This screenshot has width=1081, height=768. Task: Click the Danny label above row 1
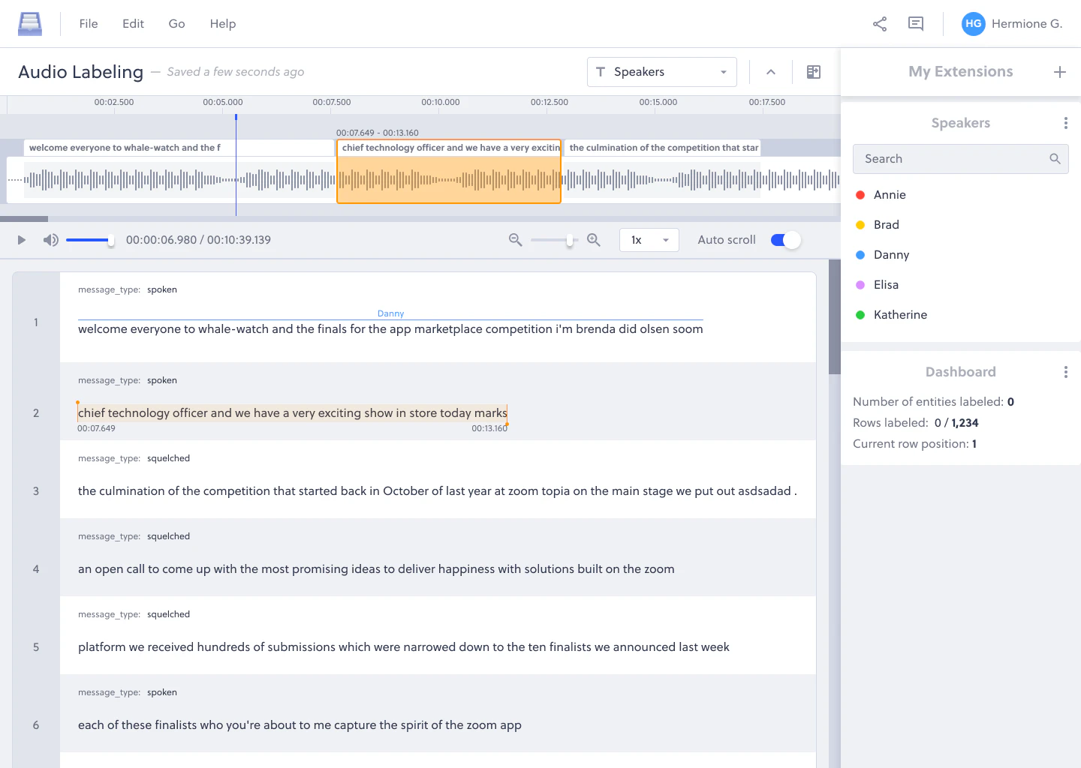pyautogui.click(x=390, y=313)
